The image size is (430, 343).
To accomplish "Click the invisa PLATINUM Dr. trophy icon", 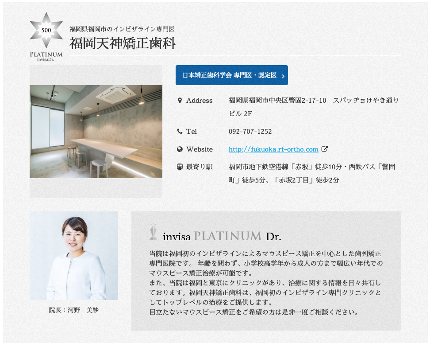I will pos(153,231).
